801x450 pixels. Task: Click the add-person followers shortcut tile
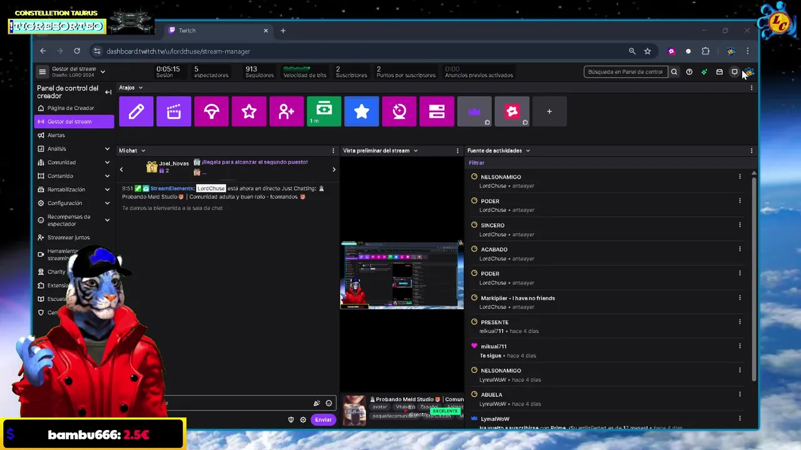286,111
